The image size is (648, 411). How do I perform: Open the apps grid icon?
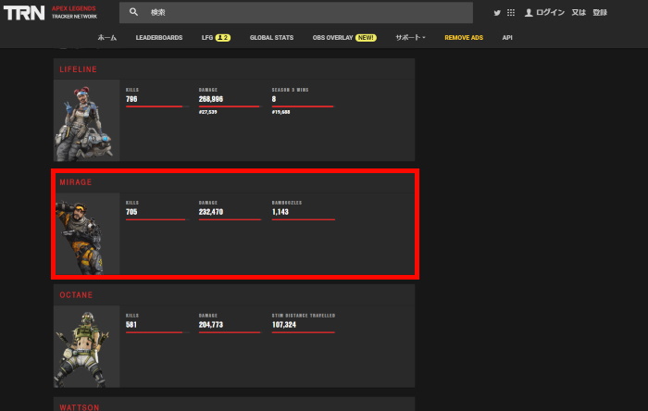coord(511,13)
